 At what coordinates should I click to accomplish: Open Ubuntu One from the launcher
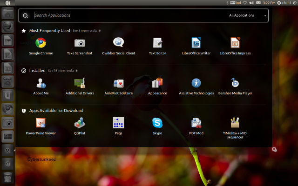[7, 95]
